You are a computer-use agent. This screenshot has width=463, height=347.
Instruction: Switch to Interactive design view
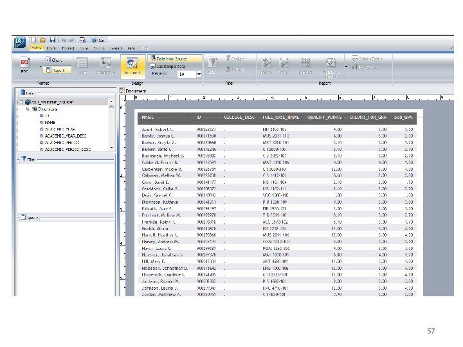coord(105,66)
